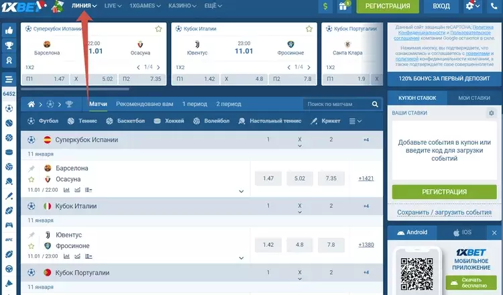503x295 pixels.
Task: Close the mobile app panel
Action: (494, 233)
